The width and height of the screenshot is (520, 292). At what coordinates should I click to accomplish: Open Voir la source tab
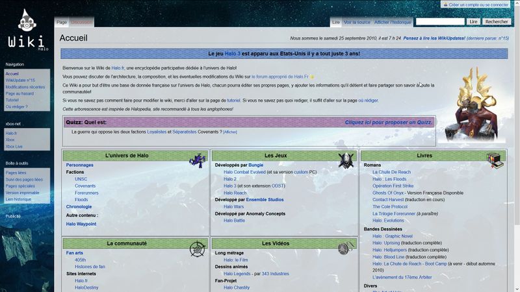point(357,22)
